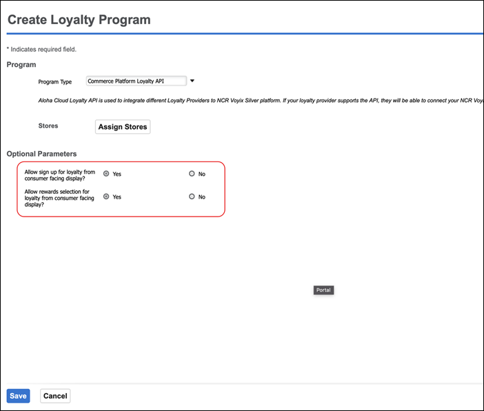Enable Yes radio for rewards selection
The width and height of the screenshot is (484, 411).
[106, 197]
